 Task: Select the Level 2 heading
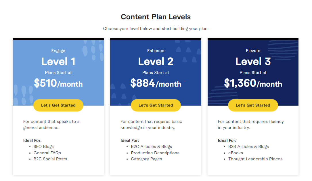[x=156, y=61]
